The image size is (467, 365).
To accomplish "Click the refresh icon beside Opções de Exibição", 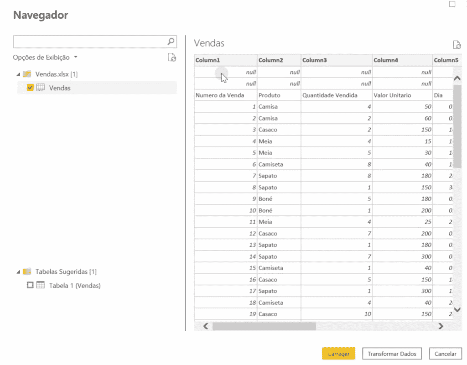I will (171, 57).
